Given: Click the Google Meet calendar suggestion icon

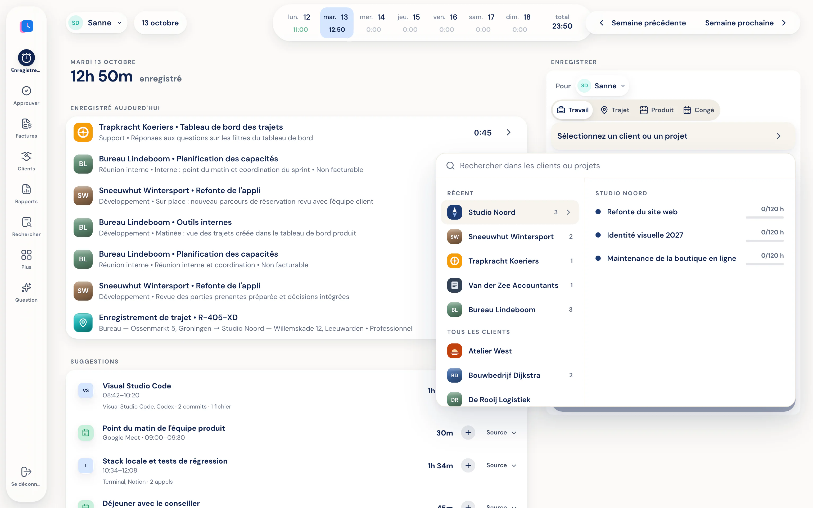Looking at the screenshot, I should pos(86,433).
